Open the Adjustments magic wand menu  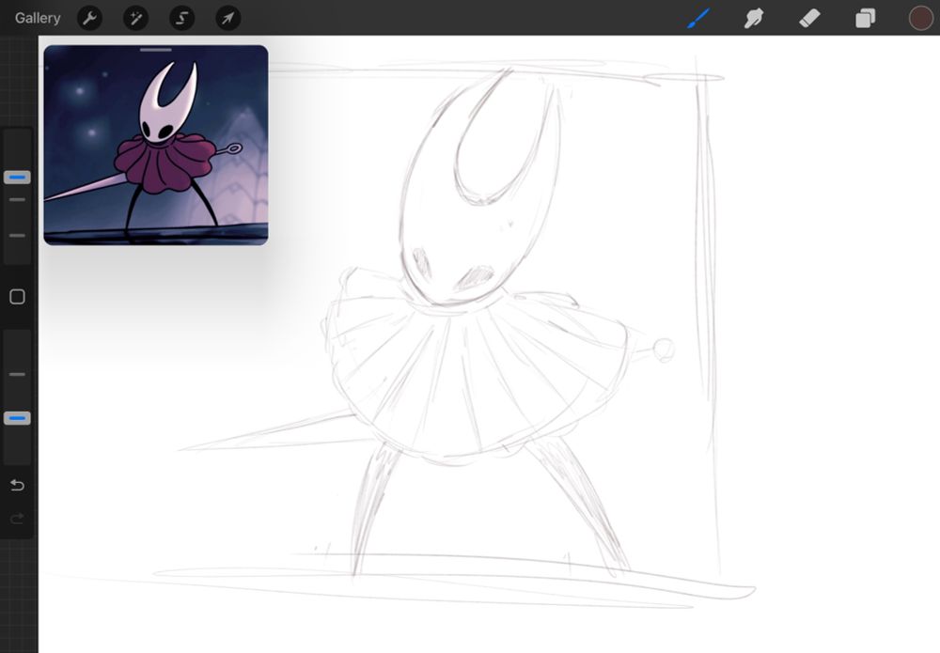pyautogui.click(x=135, y=18)
